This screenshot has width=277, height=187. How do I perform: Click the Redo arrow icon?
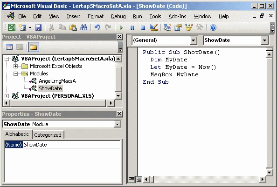pos(108,27)
